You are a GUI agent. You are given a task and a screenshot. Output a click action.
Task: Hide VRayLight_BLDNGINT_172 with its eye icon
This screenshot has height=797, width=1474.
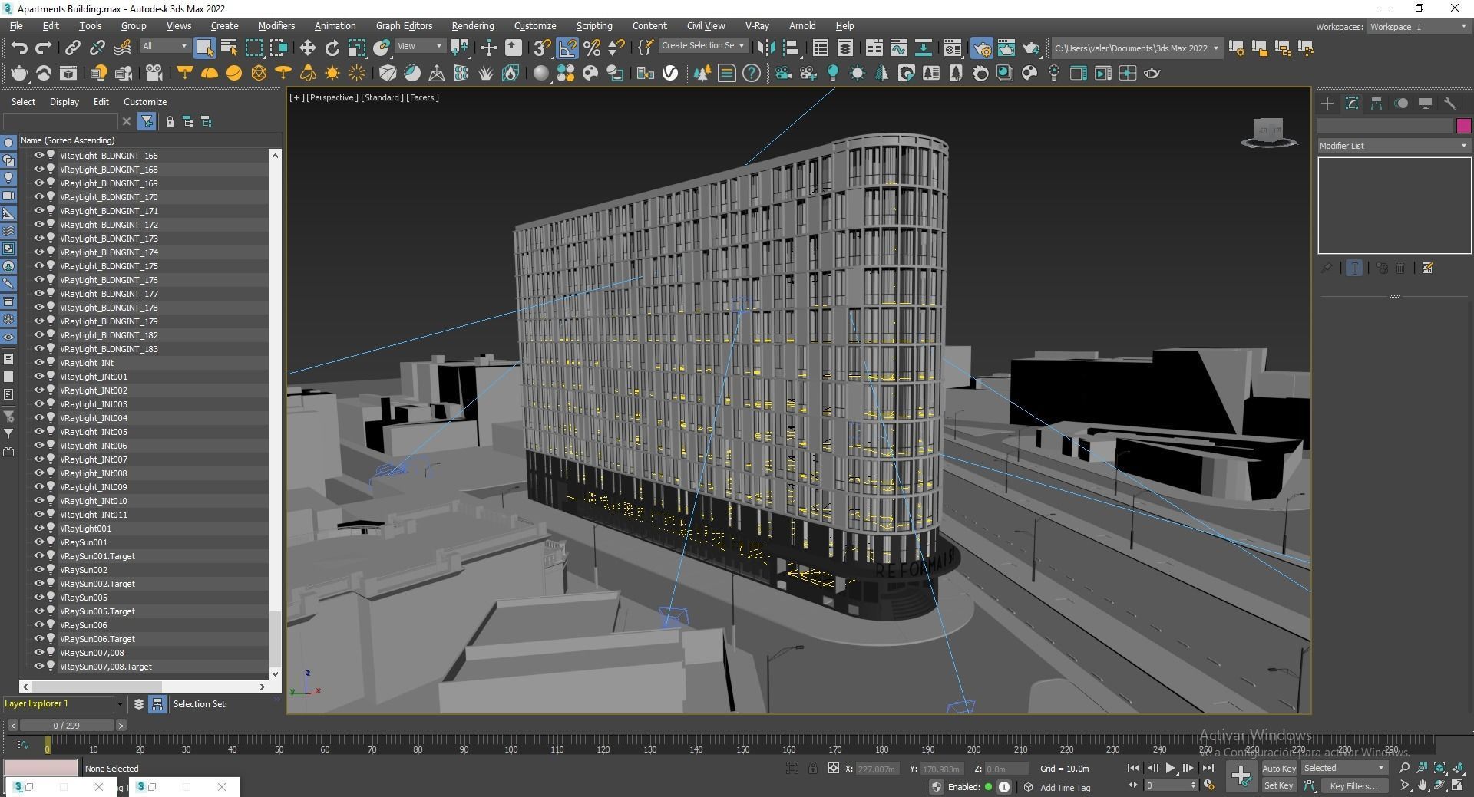[x=38, y=224]
